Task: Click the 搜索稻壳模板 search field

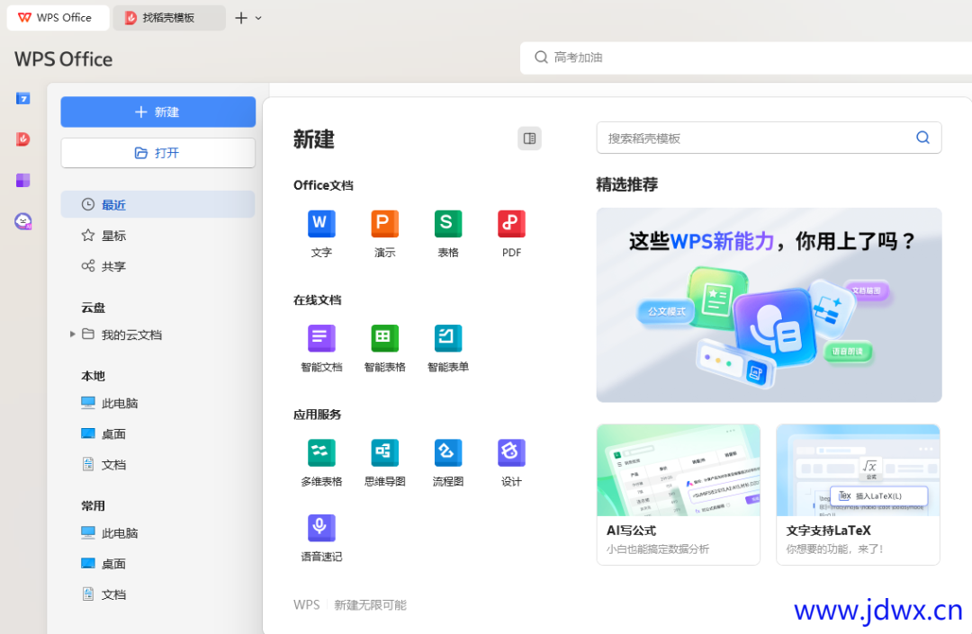Action: click(769, 138)
